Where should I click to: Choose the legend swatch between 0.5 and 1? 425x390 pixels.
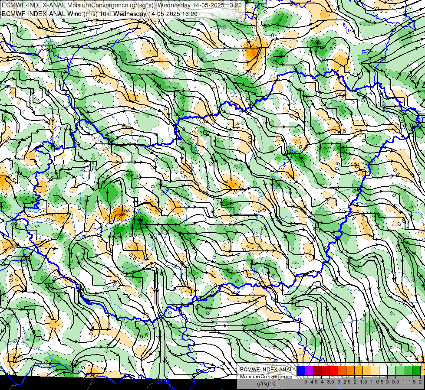pyautogui.click(x=400, y=370)
